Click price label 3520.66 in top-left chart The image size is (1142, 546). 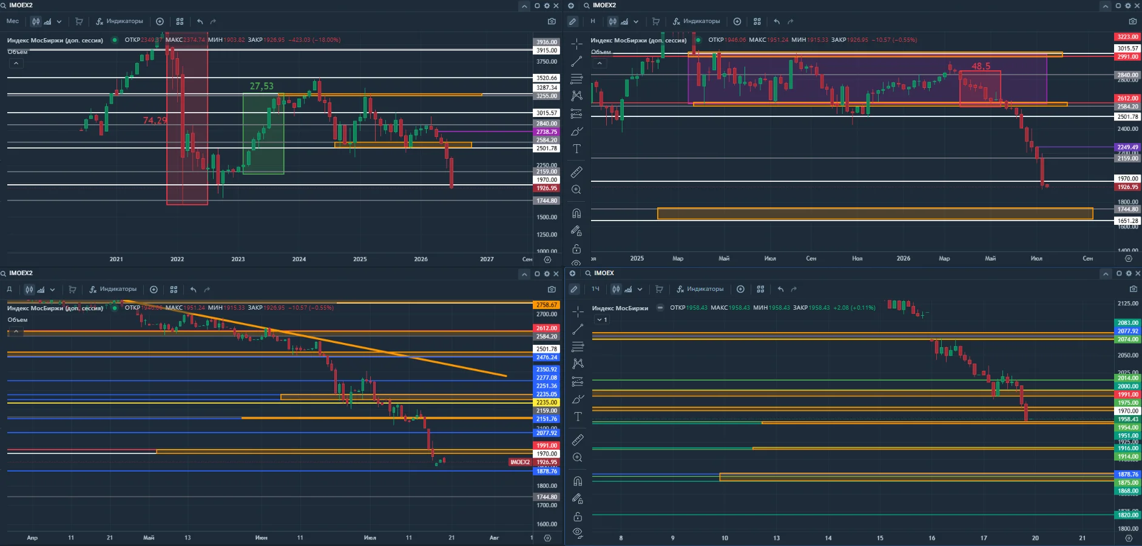(x=546, y=78)
